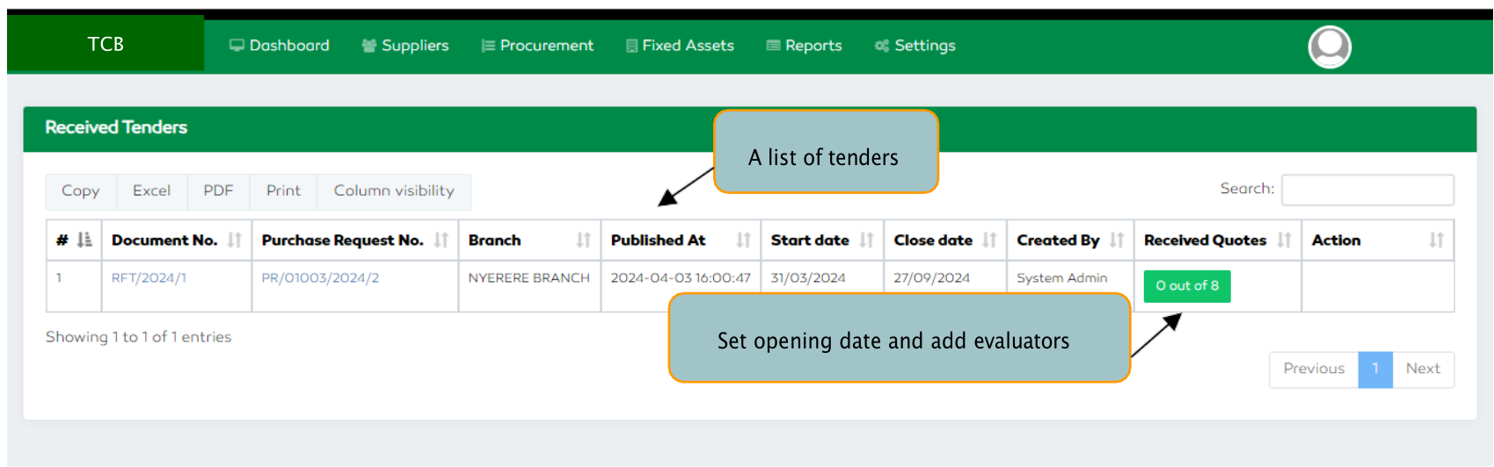Click the Procurement list icon

click(x=488, y=46)
